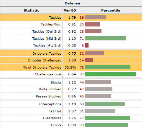Click the Tackles statistic label

click(55, 17)
